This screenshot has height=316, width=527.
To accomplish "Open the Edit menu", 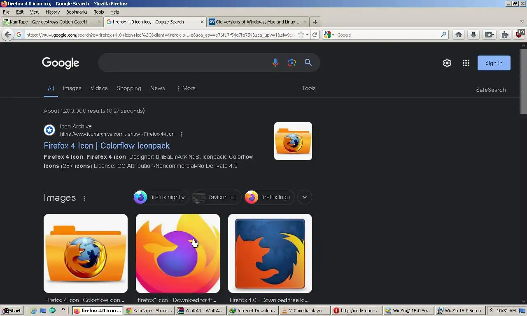I will tap(20, 12).
